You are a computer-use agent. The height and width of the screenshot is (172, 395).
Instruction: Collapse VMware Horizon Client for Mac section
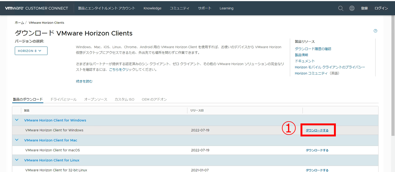tap(17, 140)
